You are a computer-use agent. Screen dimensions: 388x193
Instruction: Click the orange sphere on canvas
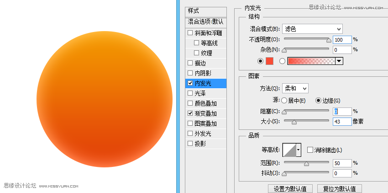tap(105, 99)
